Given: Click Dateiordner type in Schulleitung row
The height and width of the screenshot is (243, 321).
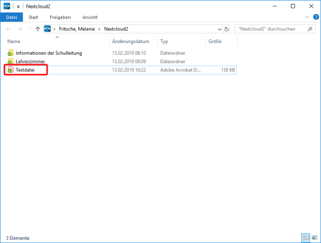Looking at the screenshot, I should click(173, 53).
